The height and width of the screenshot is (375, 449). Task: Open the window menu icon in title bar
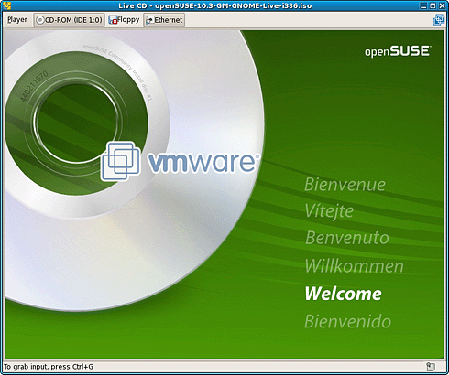[6, 5]
